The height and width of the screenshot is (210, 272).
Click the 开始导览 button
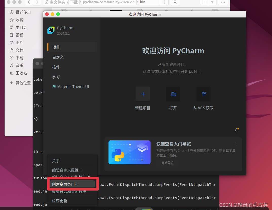[x=167, y=163]
